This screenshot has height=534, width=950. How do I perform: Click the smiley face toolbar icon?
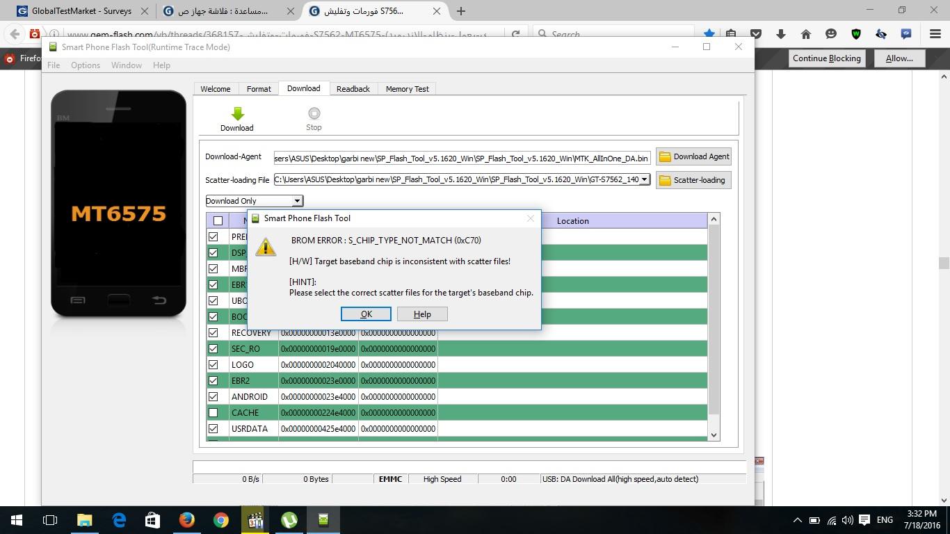(831, 34)
